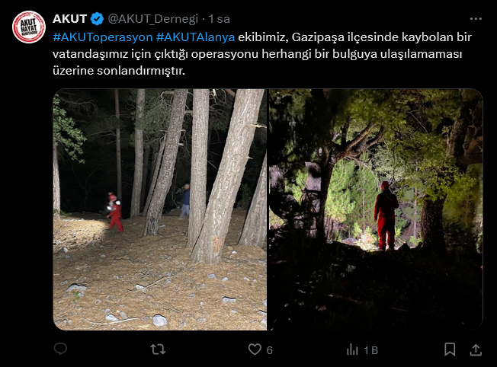Screen dimensions: 497x367
Task: Open the @AKUT_Dernegi handle link
Action: [x=153, y=19]
